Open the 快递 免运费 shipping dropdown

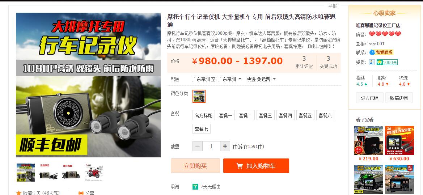pyautogui.click(x=261, y=79)
